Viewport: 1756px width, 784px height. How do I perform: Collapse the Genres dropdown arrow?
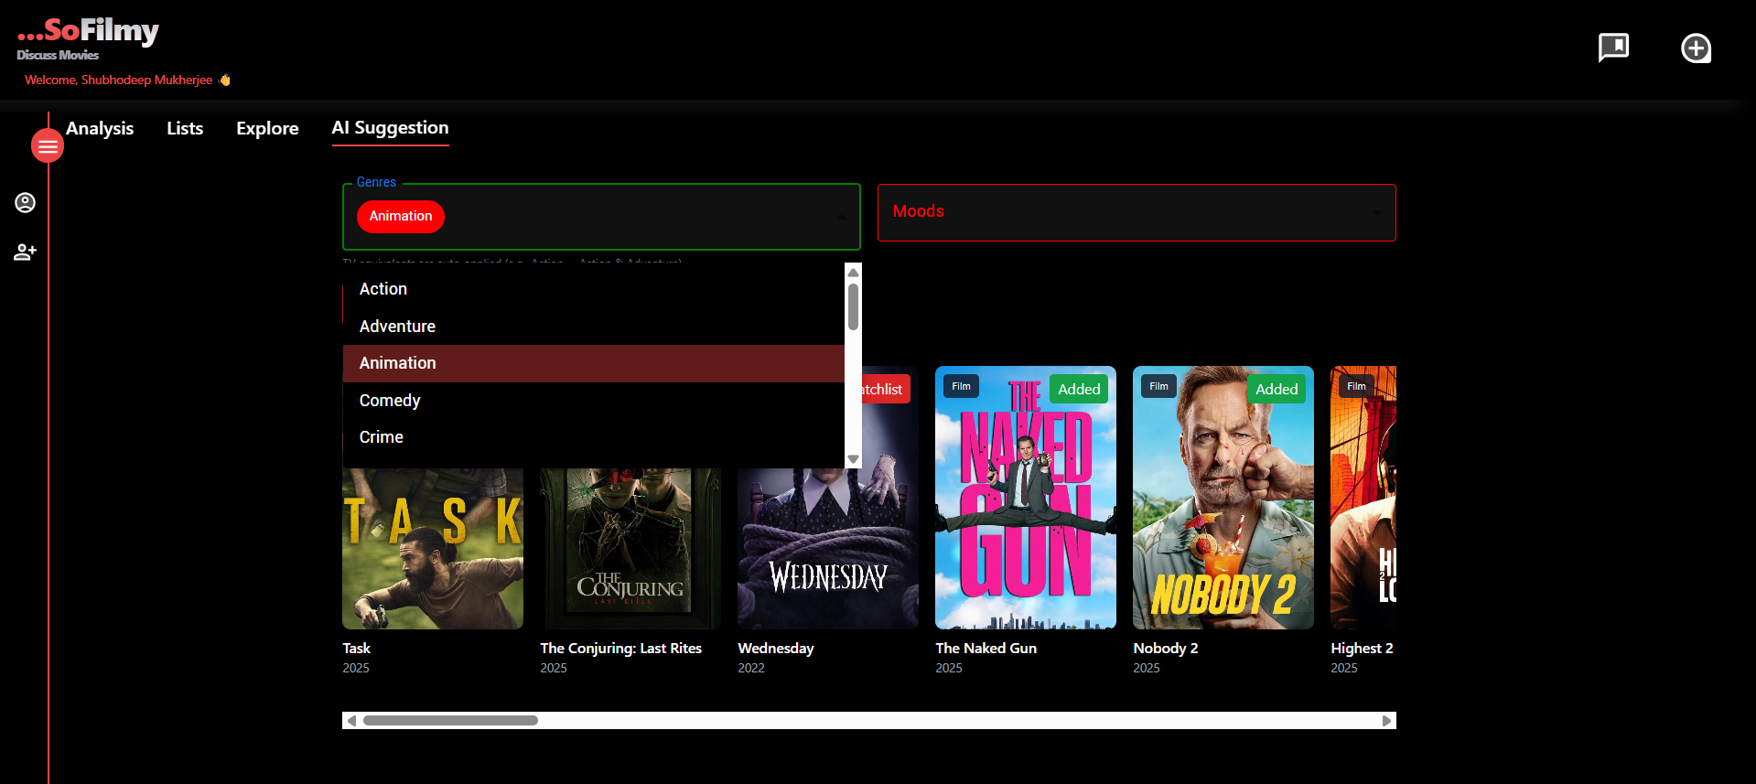(842, 217)
